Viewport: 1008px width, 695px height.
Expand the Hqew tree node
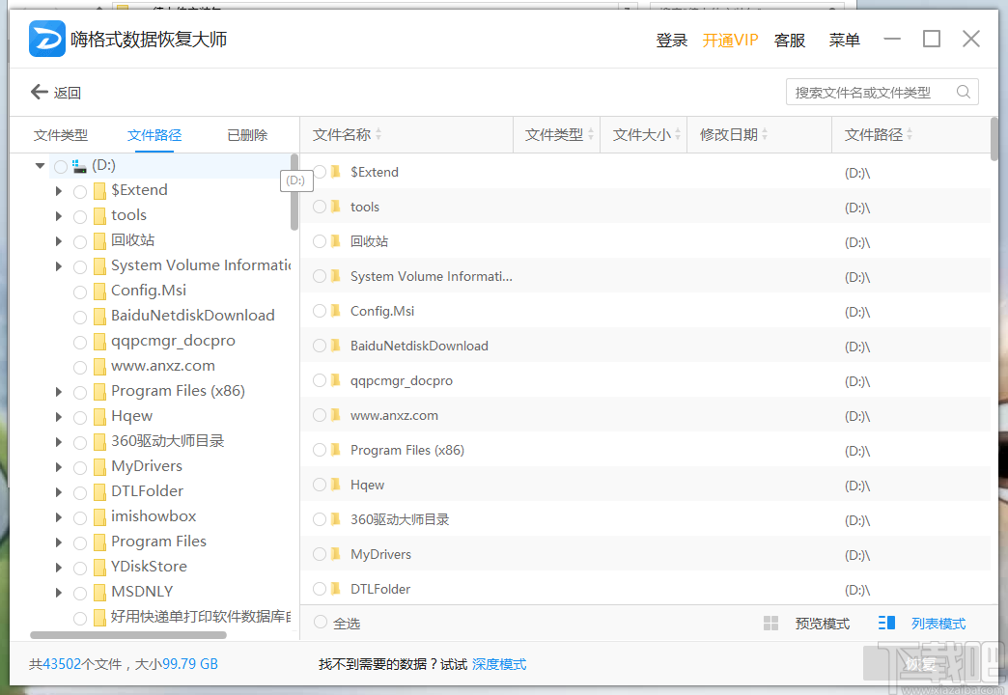[59, 417]
